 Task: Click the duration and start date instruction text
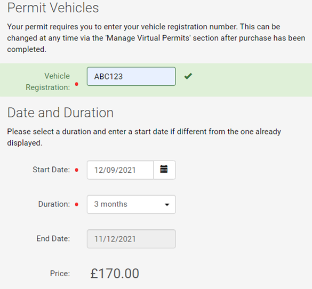(144, 137)
